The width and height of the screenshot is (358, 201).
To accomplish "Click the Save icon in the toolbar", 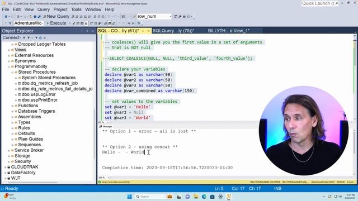I will 35,17.
